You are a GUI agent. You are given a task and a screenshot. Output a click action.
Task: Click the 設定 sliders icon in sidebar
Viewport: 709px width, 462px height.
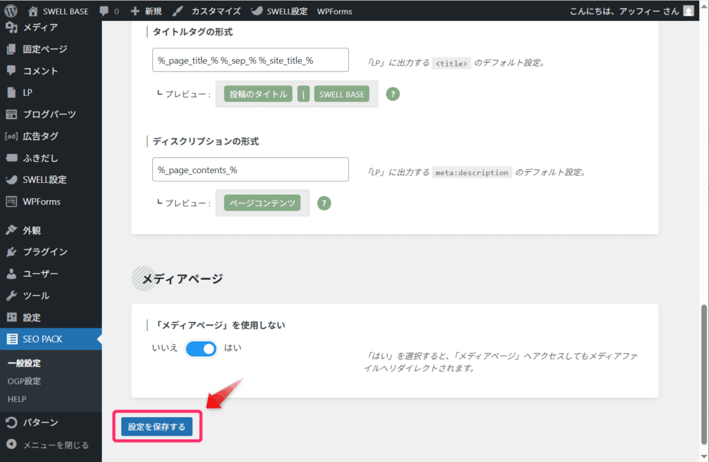coord(11,317)
